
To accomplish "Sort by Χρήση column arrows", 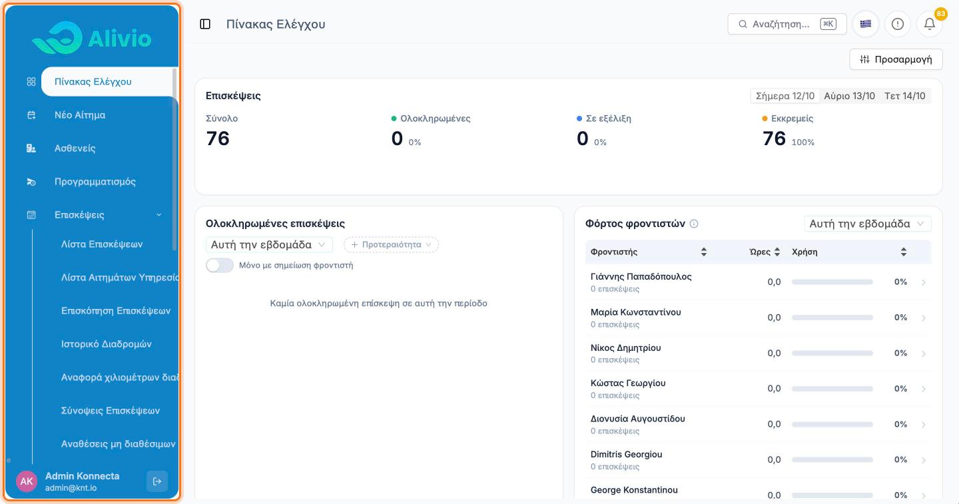I will [904, 252].
